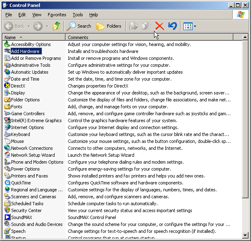Select the Date and Time icon
Screen dimensions: 251x241
point(7,79)
